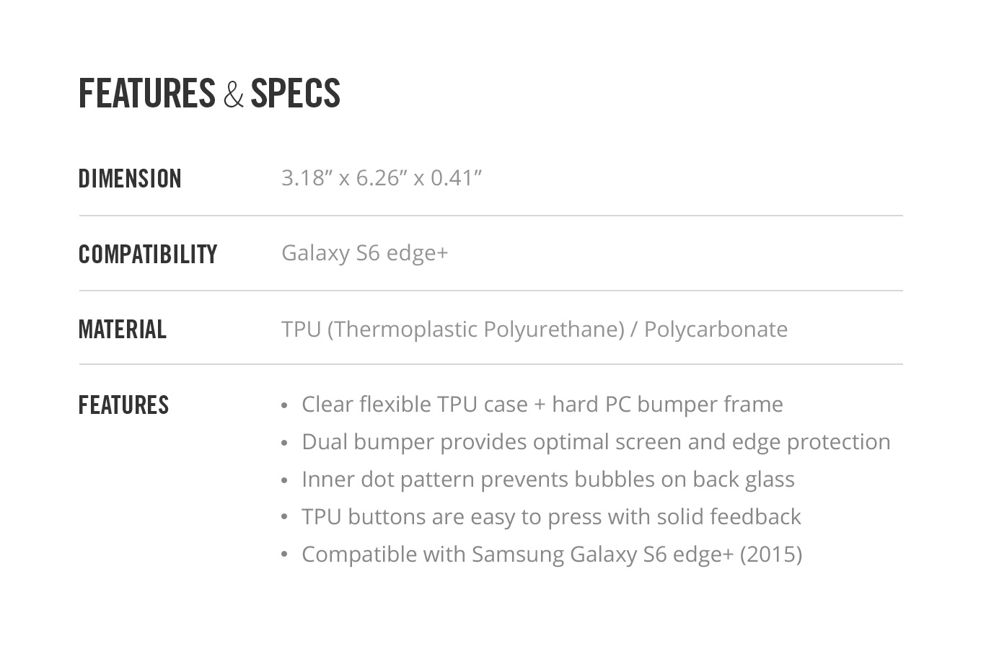The image size is (981, 649).
Task: Click the divider line below the Dimension row
Action: [x=490, y=216]
